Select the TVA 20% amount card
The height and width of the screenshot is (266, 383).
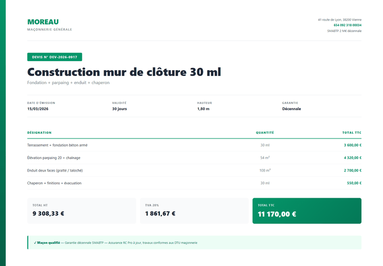[194, 211]
